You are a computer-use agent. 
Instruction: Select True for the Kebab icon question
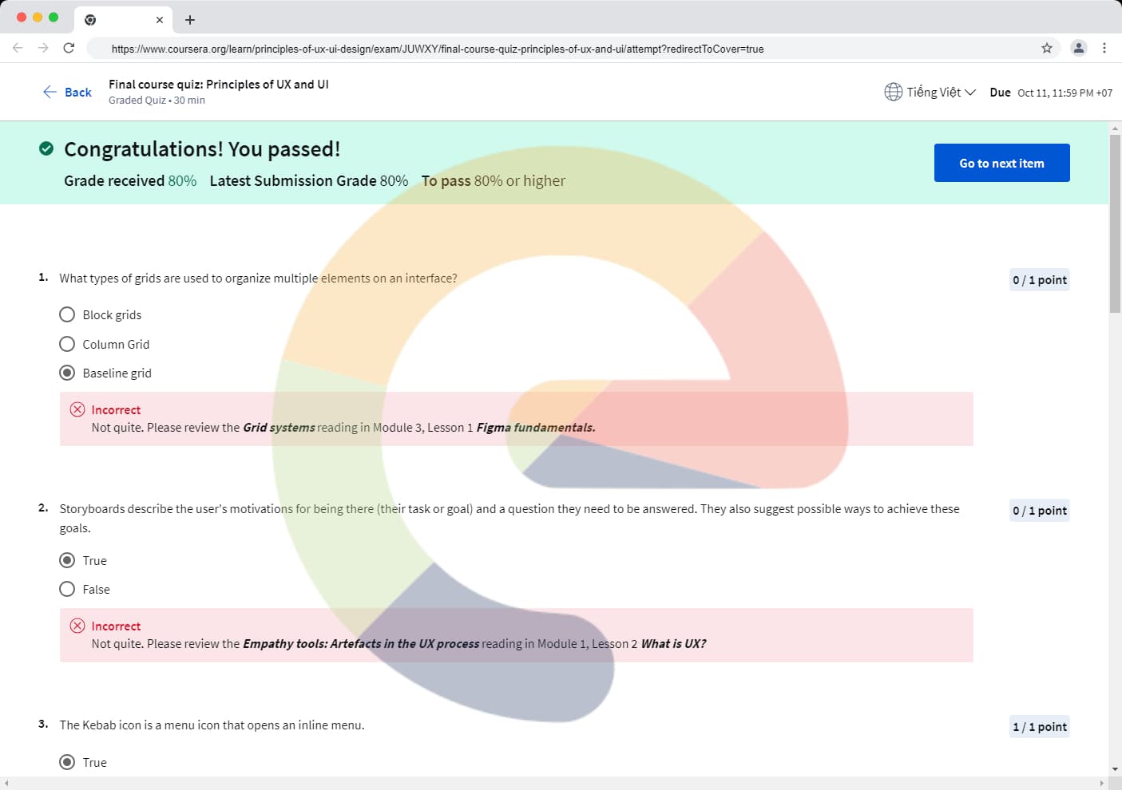click(x=68, y=762)
